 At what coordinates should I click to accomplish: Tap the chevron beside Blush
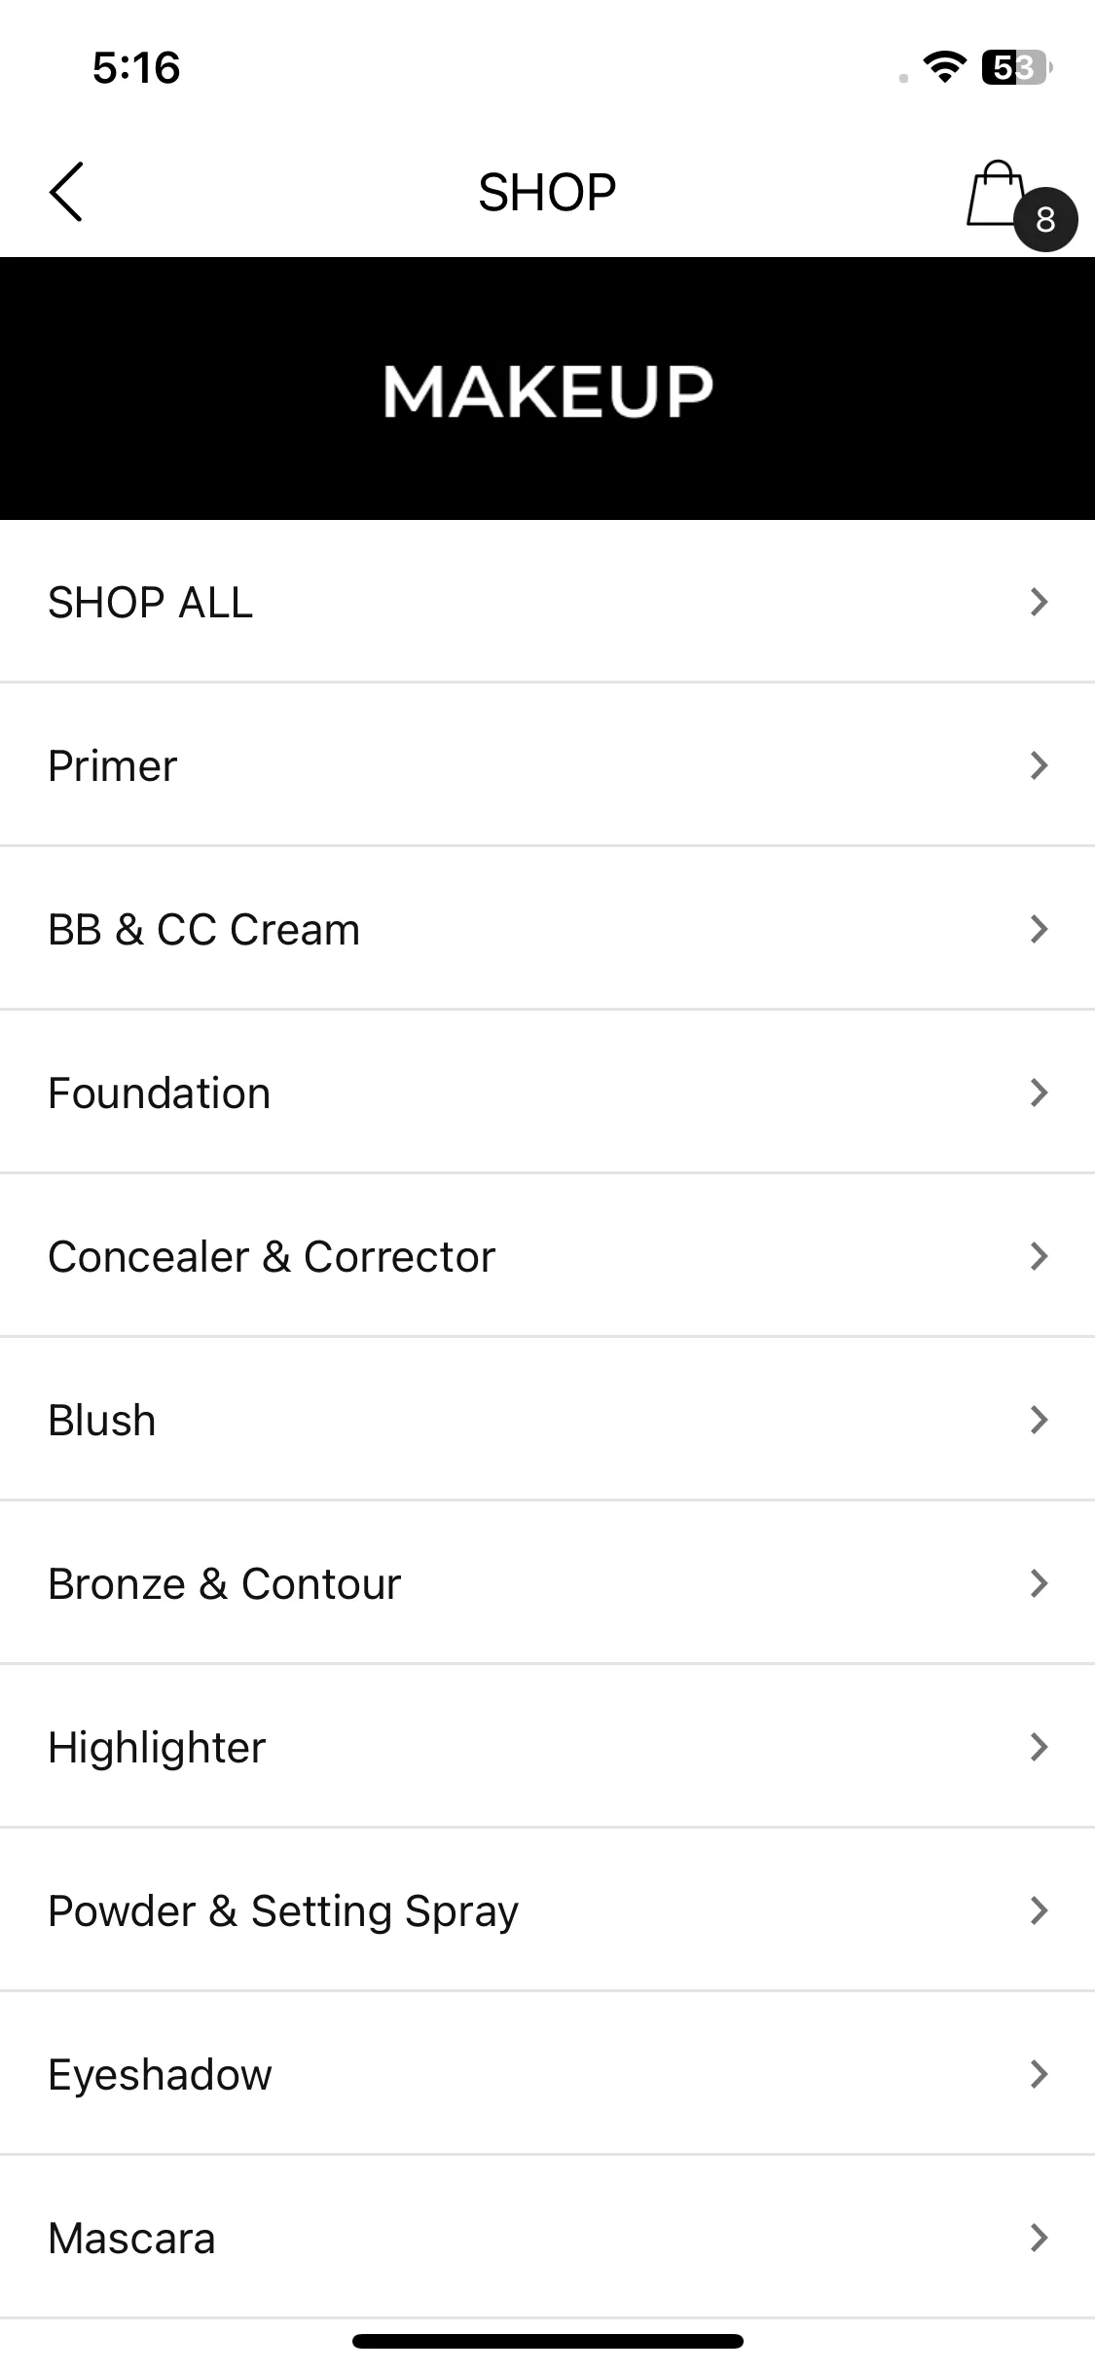click(x=1039, y=1420)
